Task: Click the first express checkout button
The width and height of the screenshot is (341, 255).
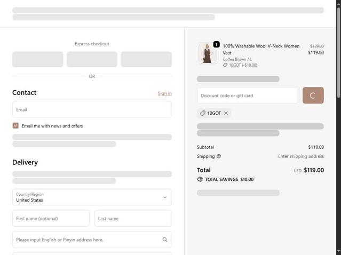Action: click(x=38, y=59)
